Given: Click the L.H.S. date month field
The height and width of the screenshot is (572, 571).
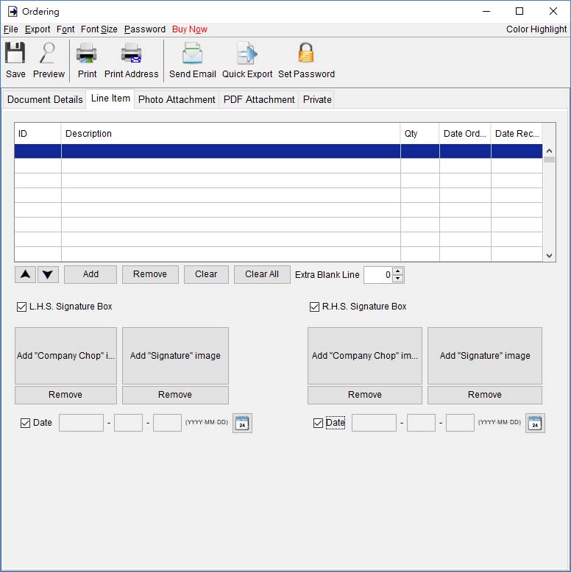Looking at the screenshot, I should coord(128,423).
